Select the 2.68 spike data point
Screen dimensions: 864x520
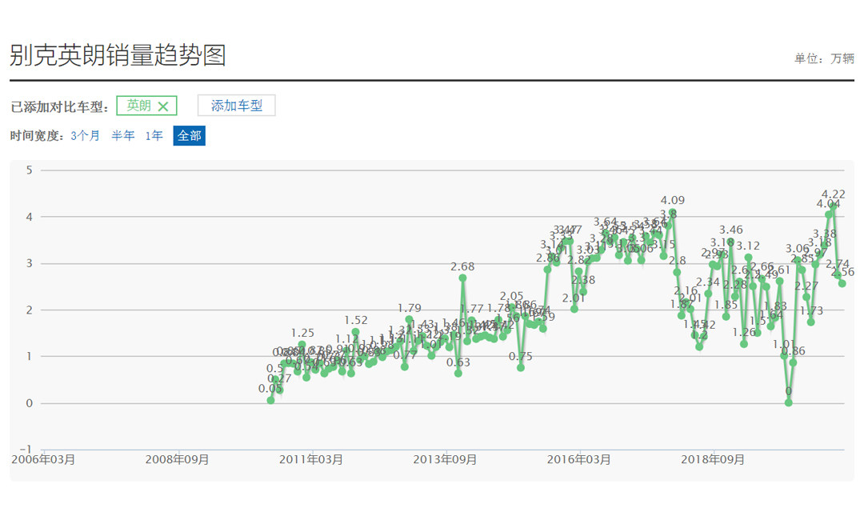462,278
